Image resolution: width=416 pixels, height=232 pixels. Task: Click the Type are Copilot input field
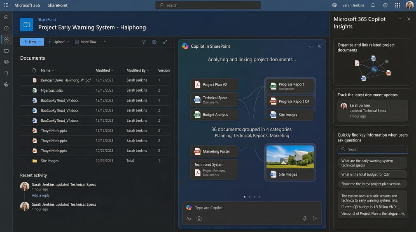point(243,208)
